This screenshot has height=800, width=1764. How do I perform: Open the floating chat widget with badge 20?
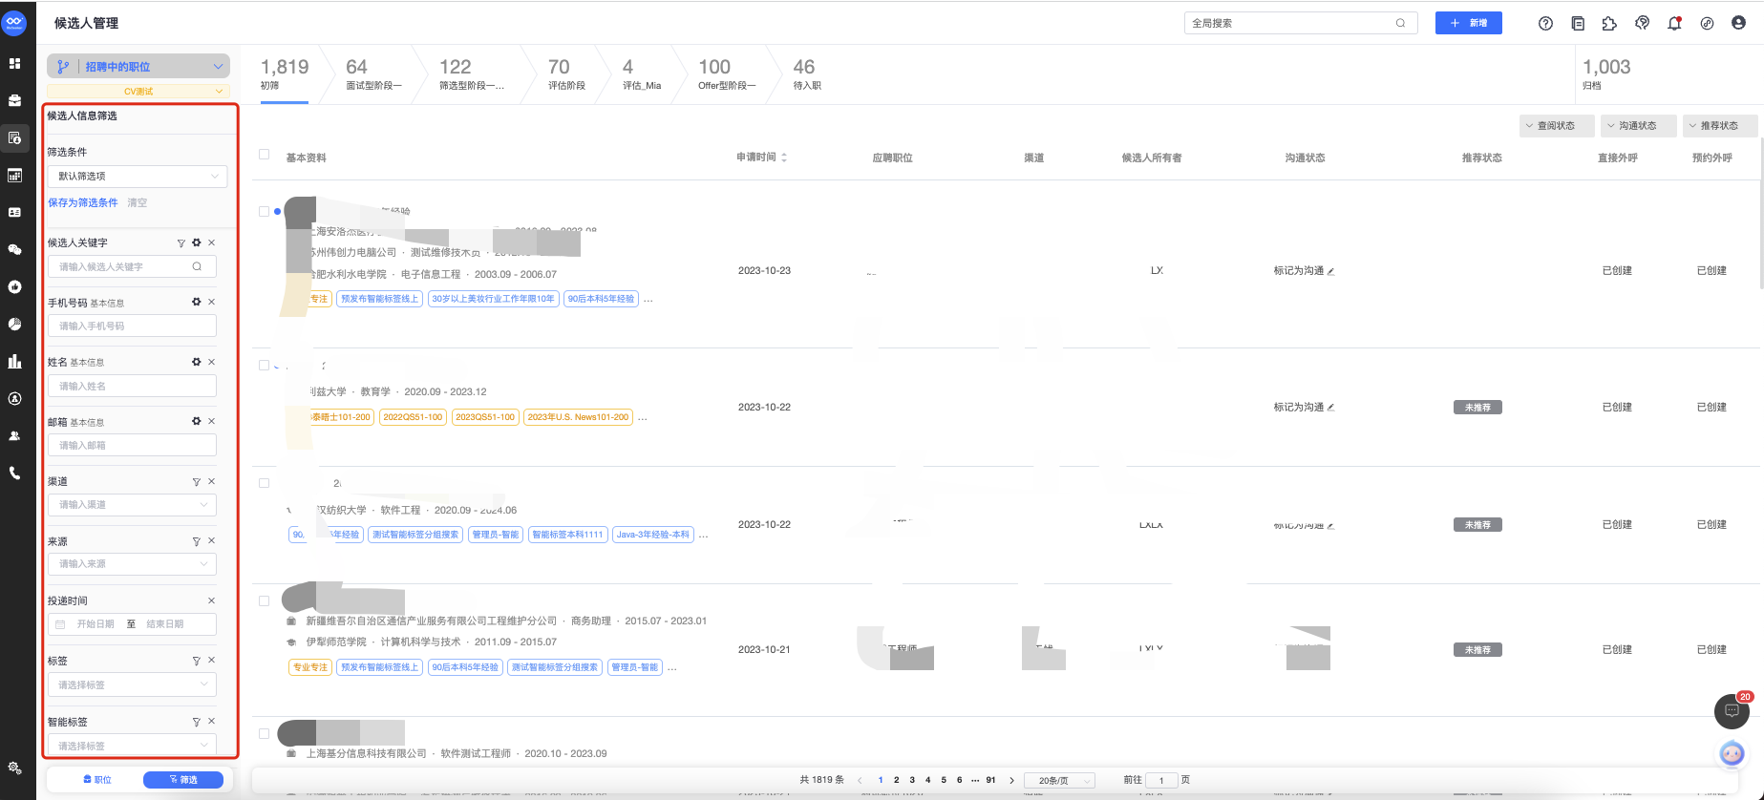1732,710
